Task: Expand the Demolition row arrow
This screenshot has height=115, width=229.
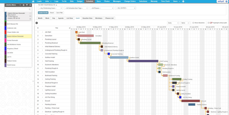Action: [x=42, y=36]
